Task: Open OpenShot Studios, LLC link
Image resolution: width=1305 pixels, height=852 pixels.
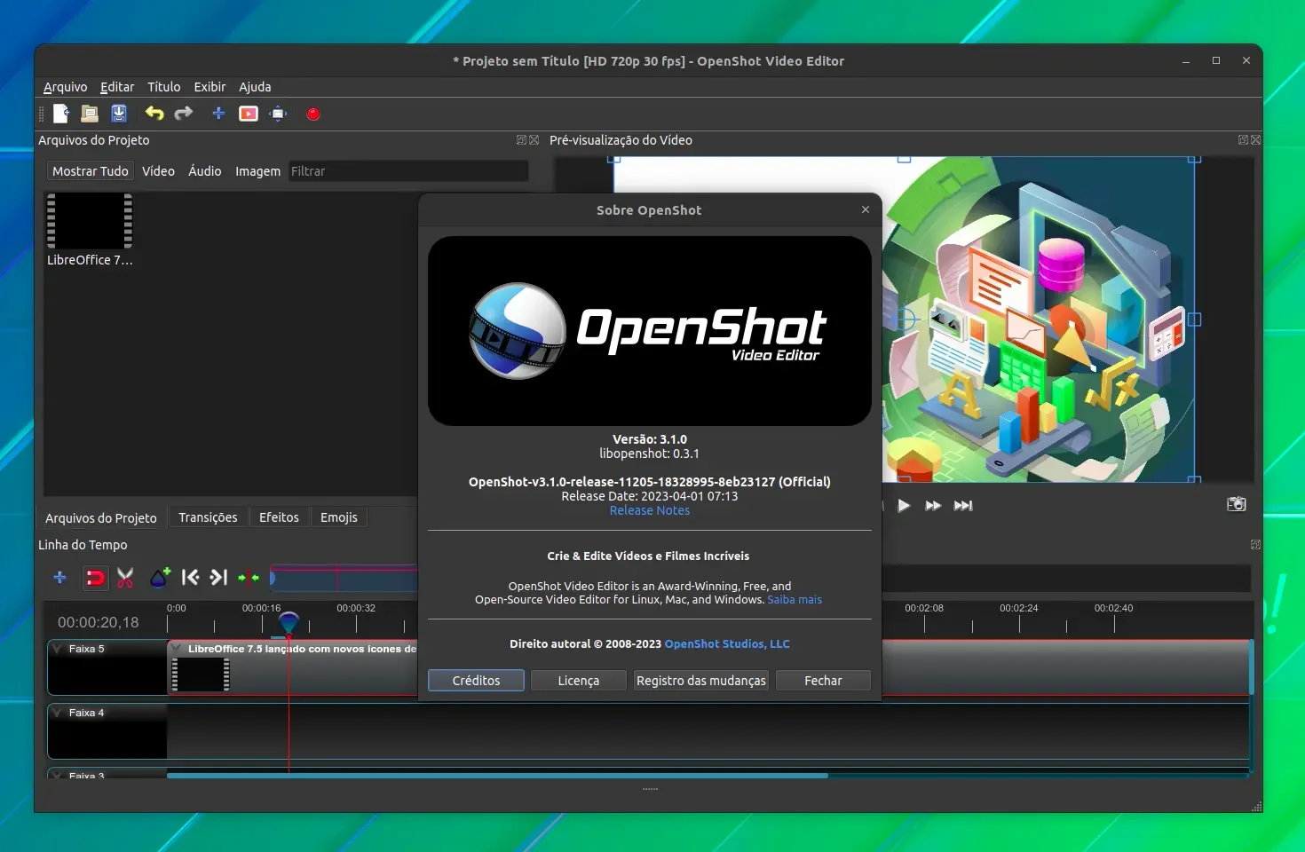Action: click(x=727, y=644)
